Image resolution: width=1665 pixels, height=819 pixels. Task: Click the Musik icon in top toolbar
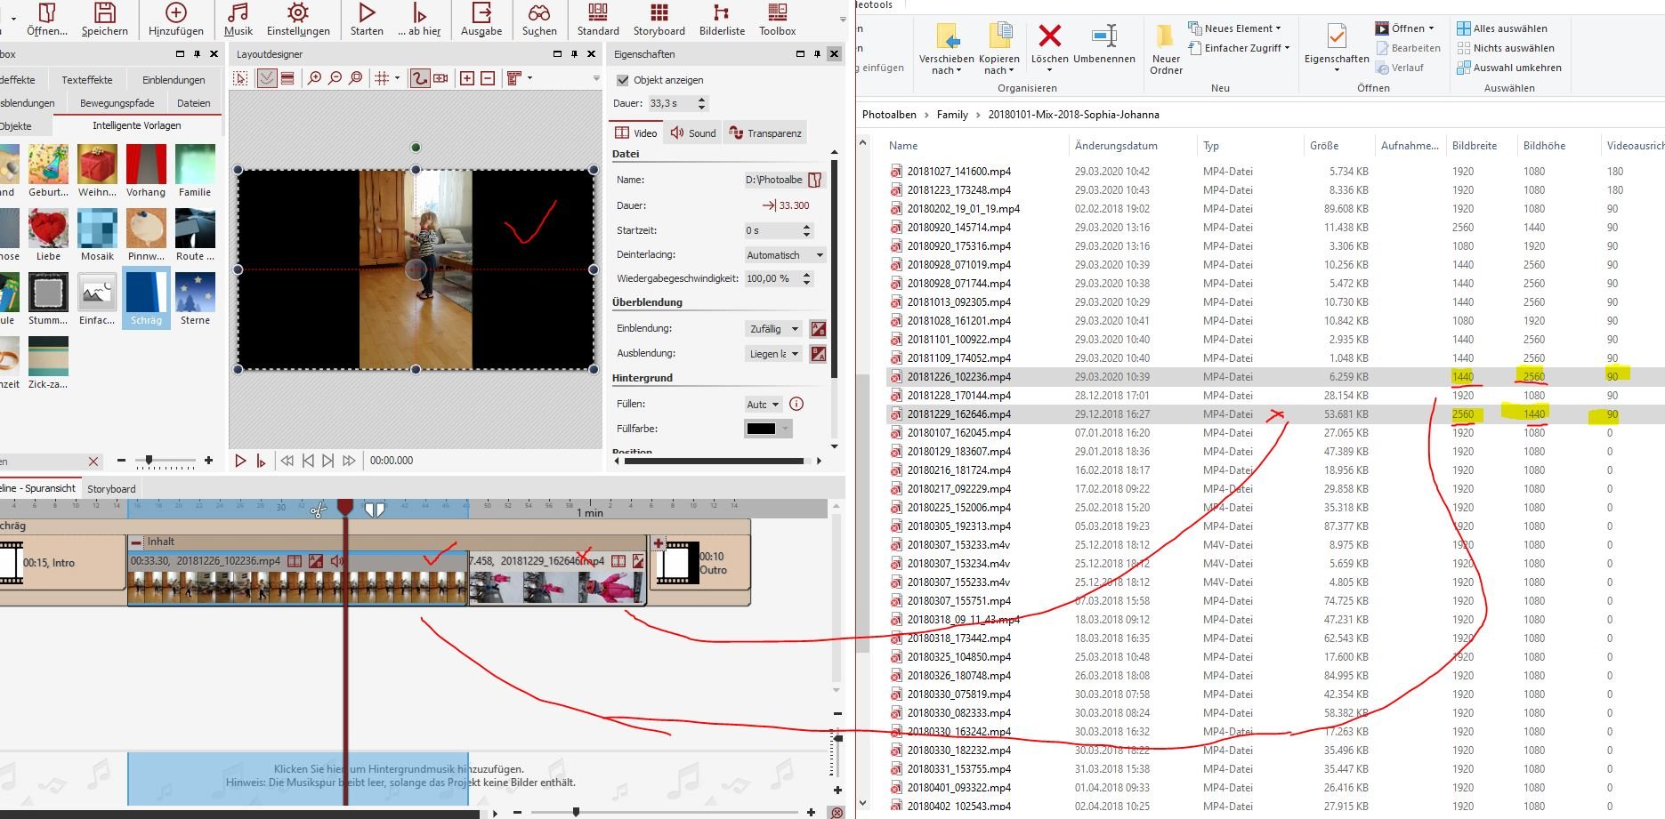click(x=238, y=19)
